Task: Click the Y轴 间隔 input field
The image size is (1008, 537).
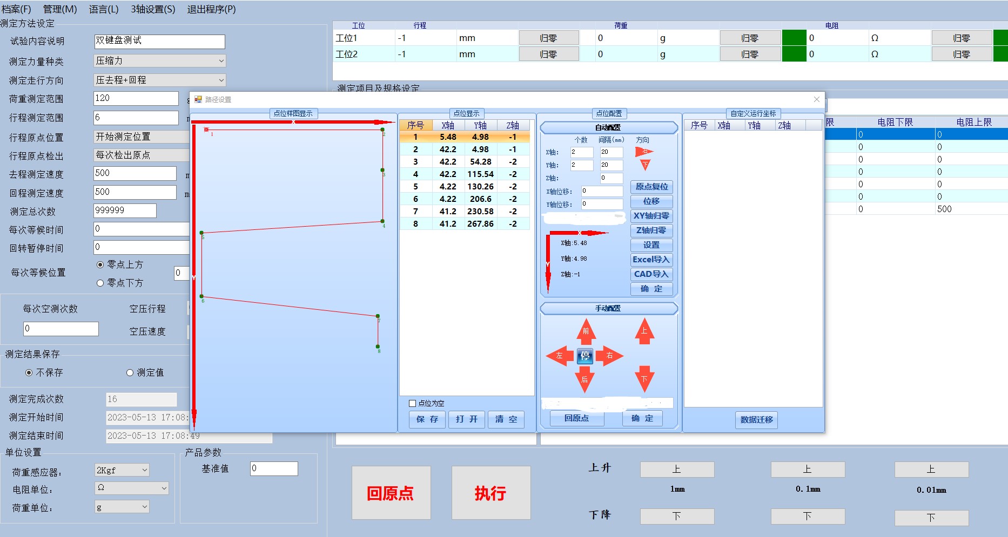Action: [611, 165]
